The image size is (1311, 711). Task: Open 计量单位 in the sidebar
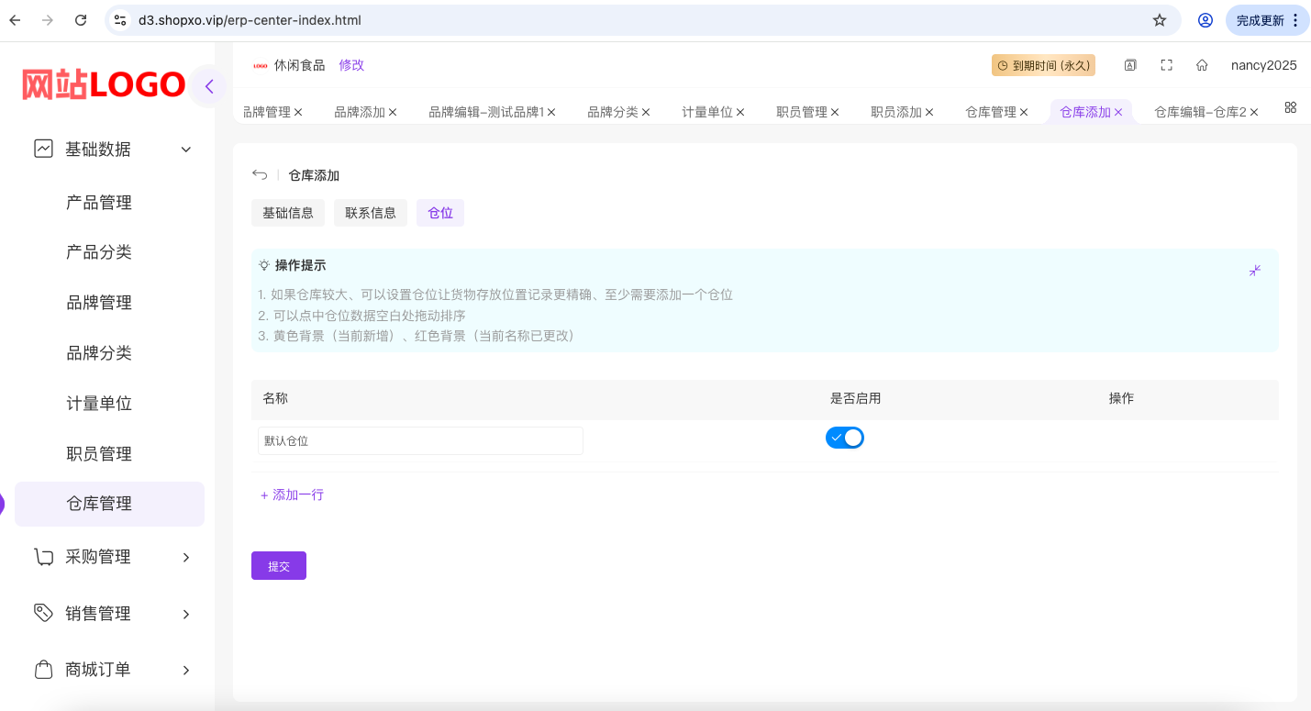pyautogui.click(x=99, y=404)
